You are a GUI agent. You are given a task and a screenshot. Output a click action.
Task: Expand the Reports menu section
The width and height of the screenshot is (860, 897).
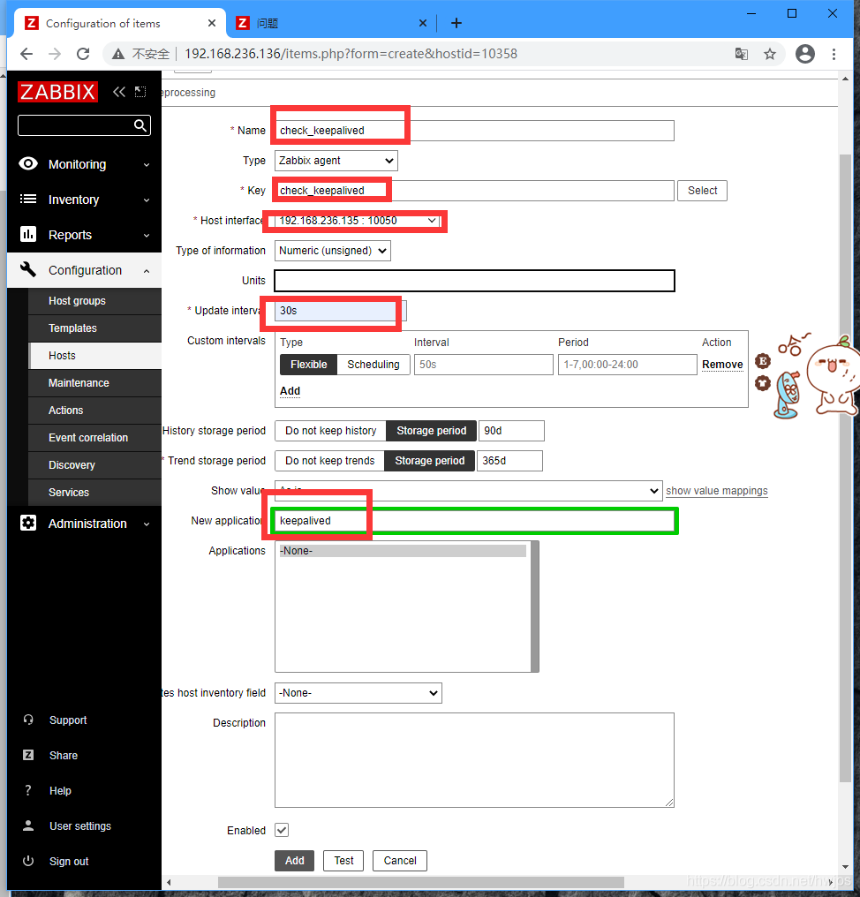[84, 235]
